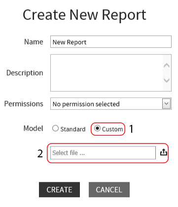Image resolution: width=178 pixels, height=207 pixels.
Task: Select the Custom model radio button
Action: [97, 128]
